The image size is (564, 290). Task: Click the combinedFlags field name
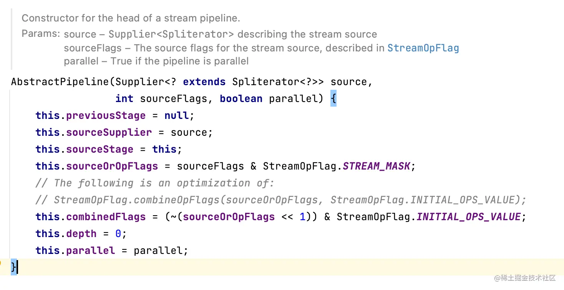(x=106, y=217)
